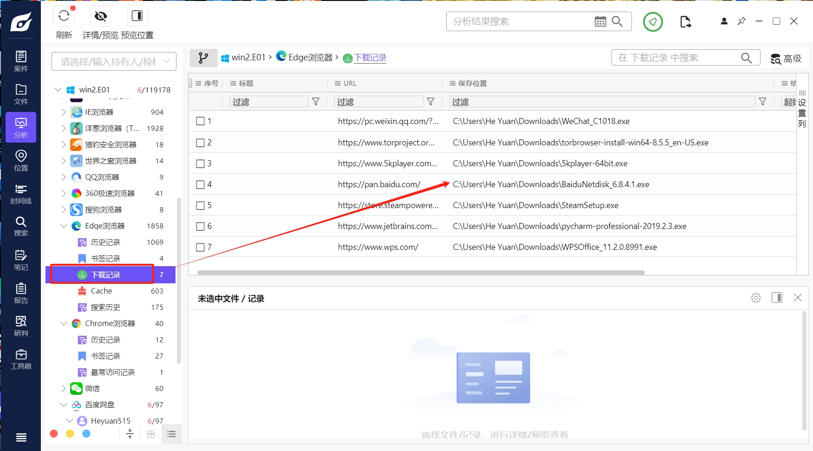
Task: Open 文件 in the sidebar
Action: 21,94
